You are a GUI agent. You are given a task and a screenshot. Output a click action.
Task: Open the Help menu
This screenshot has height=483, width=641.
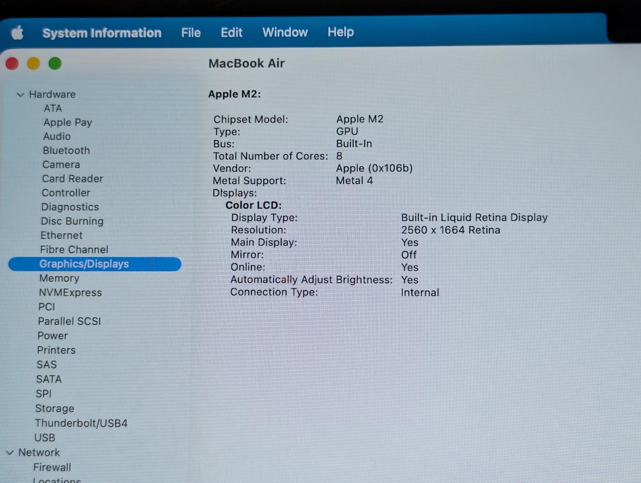(x=340, y=32)
